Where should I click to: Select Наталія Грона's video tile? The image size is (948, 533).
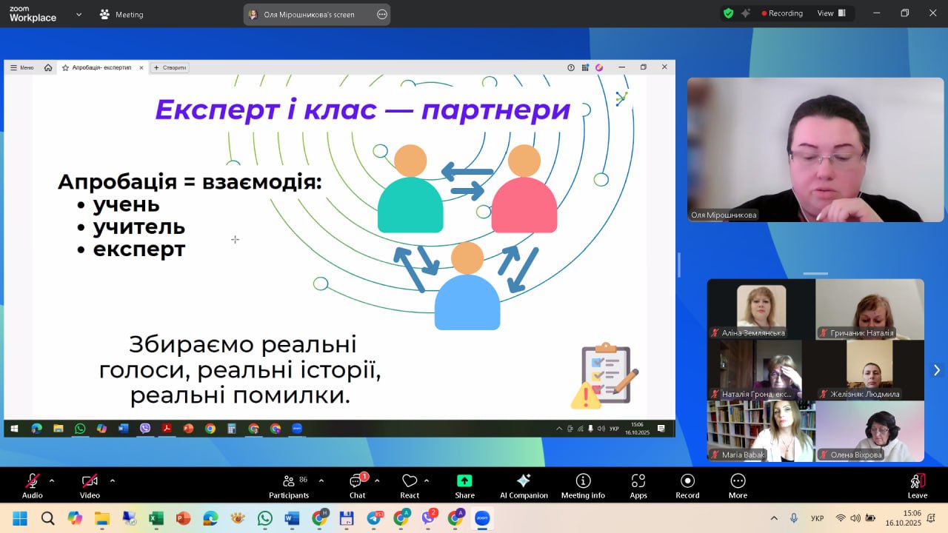point(761,370)
